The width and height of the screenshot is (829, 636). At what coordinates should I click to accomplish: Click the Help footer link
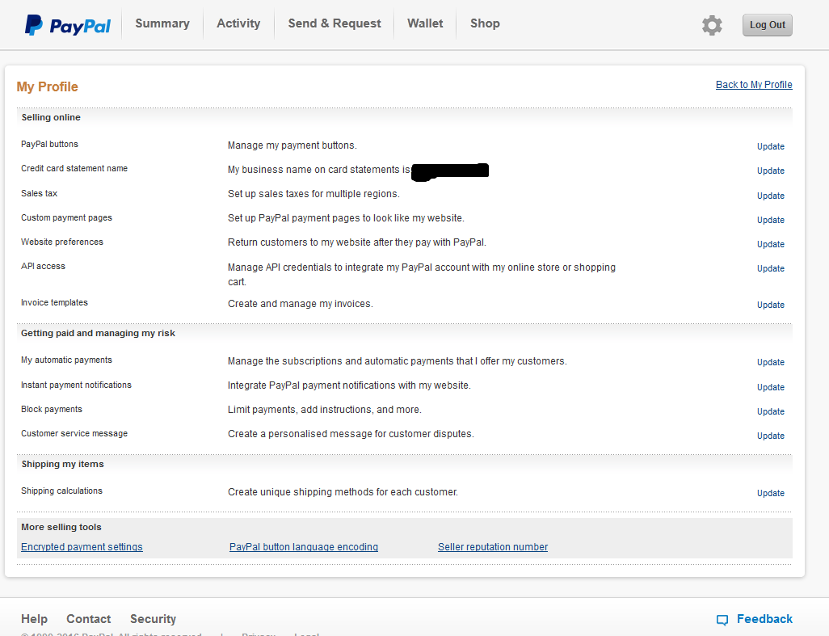point(35,619)
